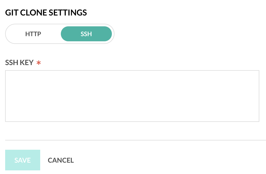Viewport: 266px width, 174px height.
Task: Dismiss the form using Cancel
Action: pos(61,160)
